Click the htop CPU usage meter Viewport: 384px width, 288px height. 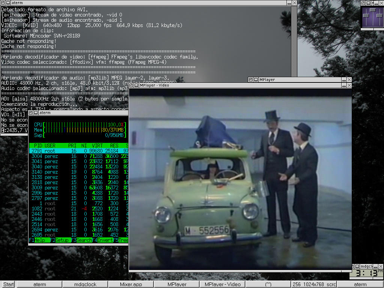(x=80, y=124)
